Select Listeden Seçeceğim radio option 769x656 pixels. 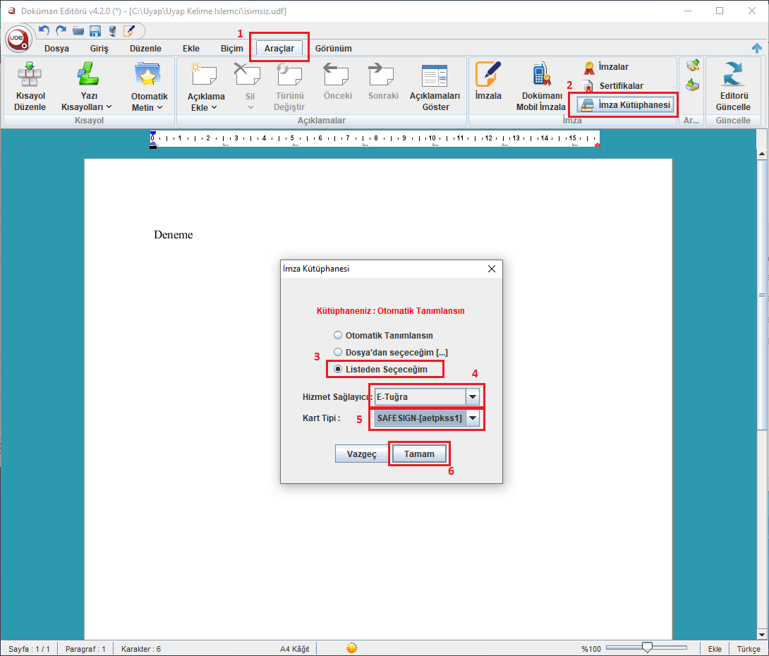click(339, 369)
